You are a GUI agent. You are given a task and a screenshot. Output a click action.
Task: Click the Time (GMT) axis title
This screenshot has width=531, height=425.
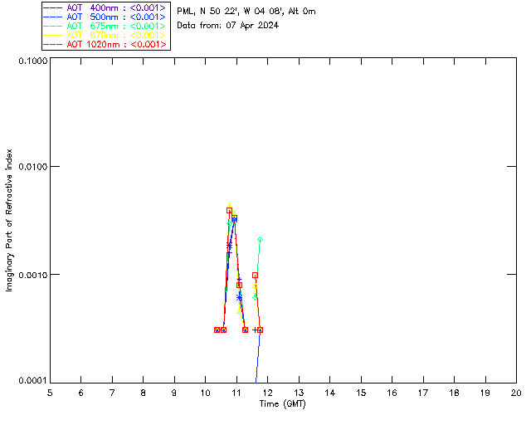pos(282,404)
